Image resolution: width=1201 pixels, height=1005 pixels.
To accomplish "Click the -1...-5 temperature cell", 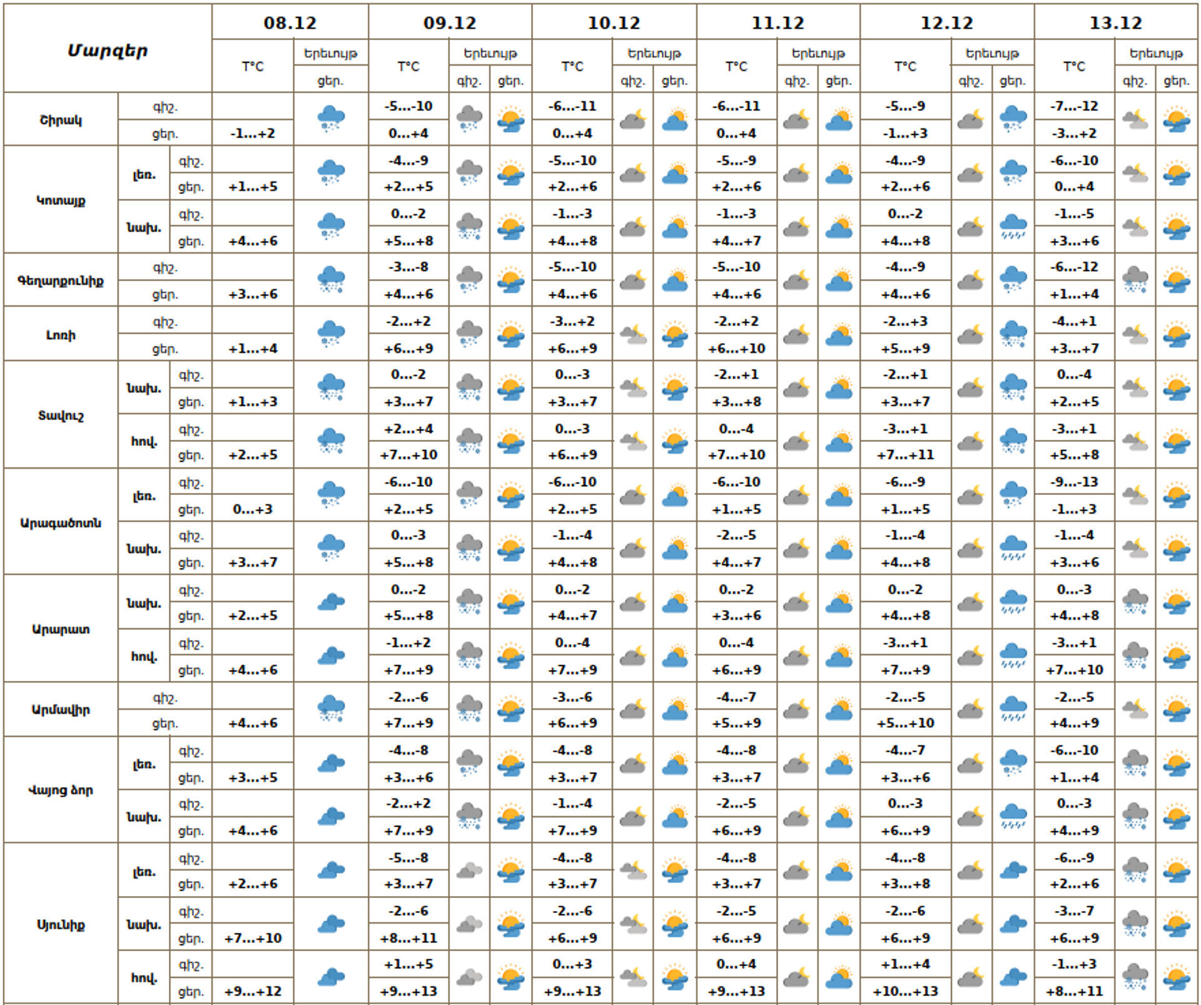I will (1074, 213).
